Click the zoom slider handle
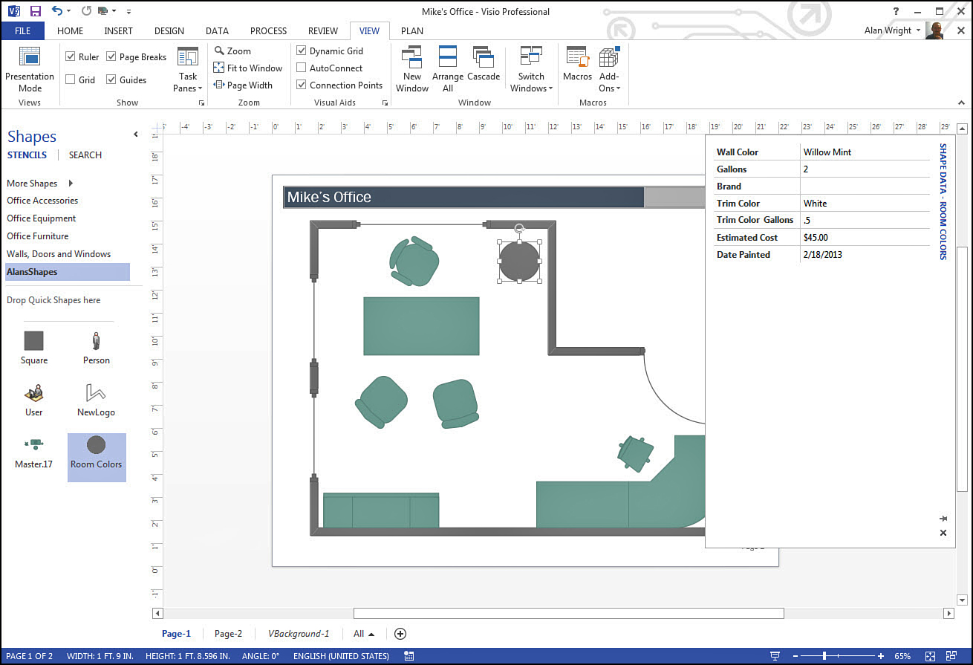The image size is (973, 665). coord(824,656)
